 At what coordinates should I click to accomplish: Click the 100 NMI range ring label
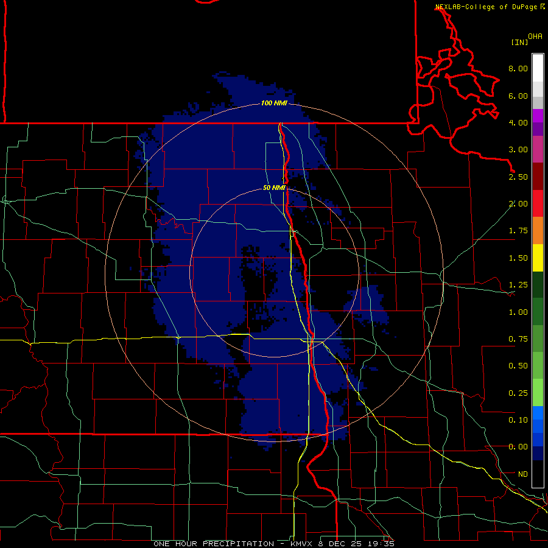tap(274, 103)
